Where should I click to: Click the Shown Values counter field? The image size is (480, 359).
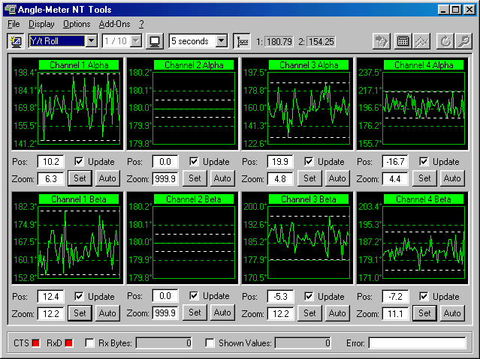pyautogui.click(x=303, y=343)
